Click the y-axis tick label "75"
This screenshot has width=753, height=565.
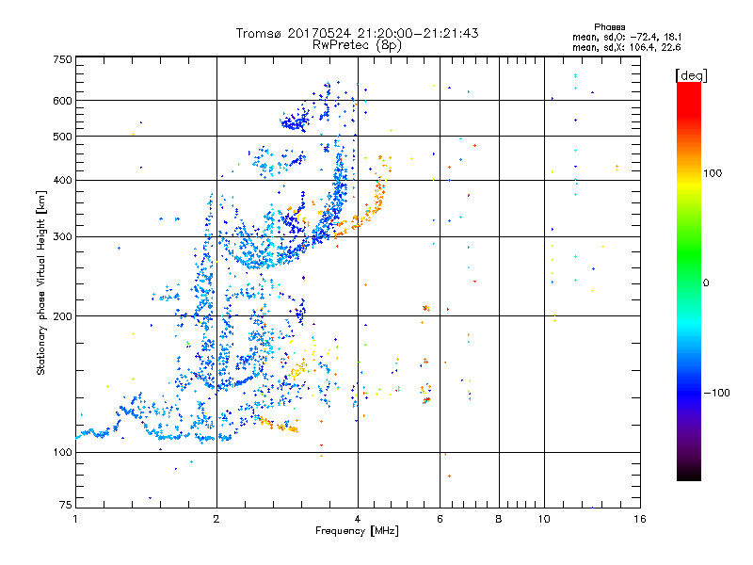[x=66, y=505]
